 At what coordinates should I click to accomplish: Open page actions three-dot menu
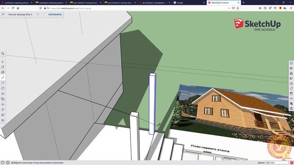pyautogui.click(x=229, y=8)
